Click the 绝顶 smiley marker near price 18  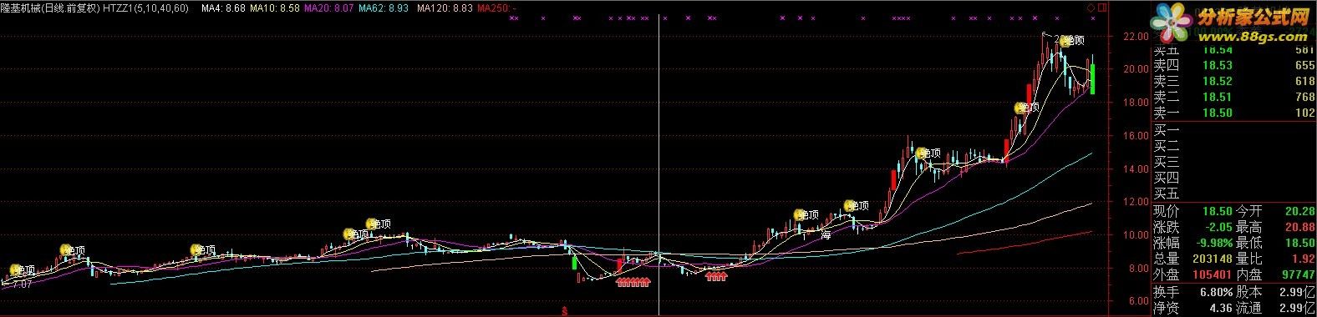(x=1026, y=108)
